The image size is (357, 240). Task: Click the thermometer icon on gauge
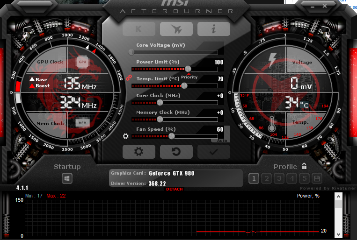click(x=272, y=124)
